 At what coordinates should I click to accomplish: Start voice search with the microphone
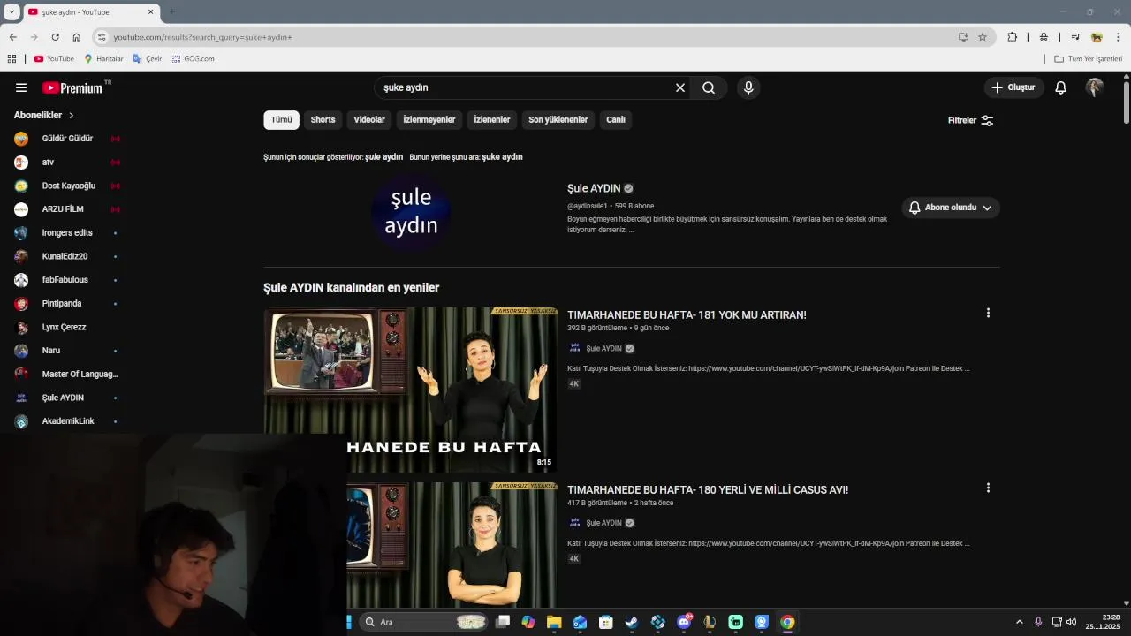[748, 87]
